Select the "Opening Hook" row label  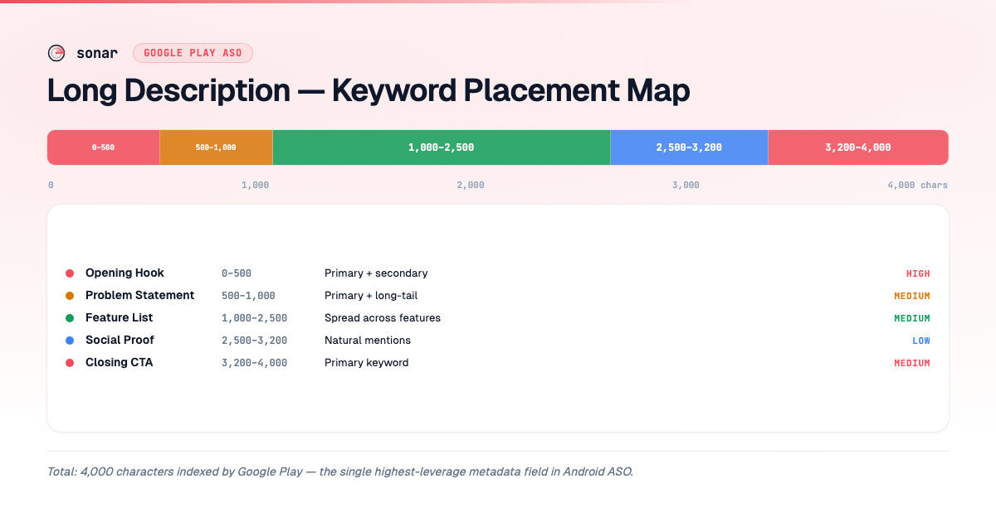tap(124, 273)
